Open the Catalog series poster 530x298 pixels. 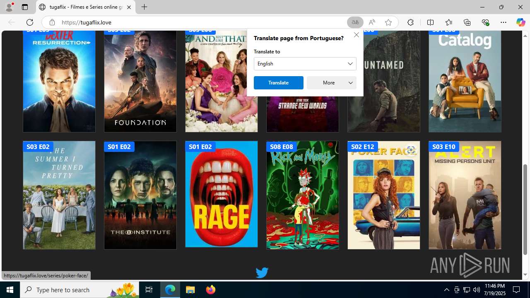tap(465, 82)
